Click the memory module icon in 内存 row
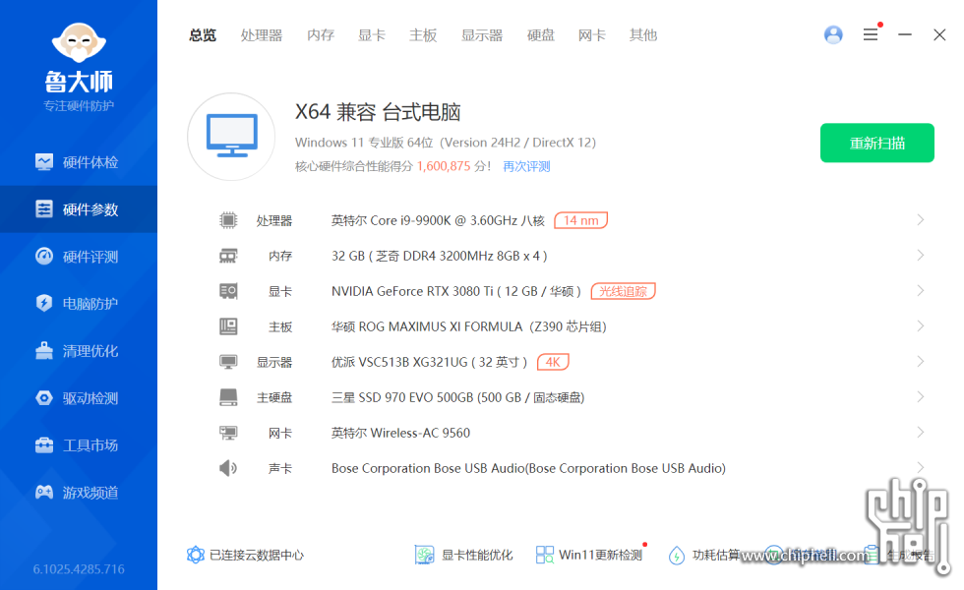Screen dimensions: 964x590 click(228, 256)
